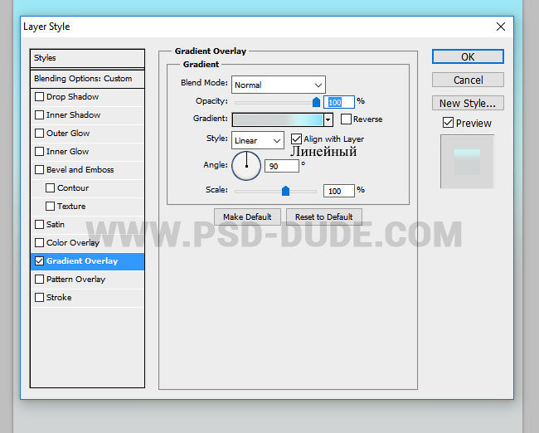Select the Inner Glow label

(68, 151)
